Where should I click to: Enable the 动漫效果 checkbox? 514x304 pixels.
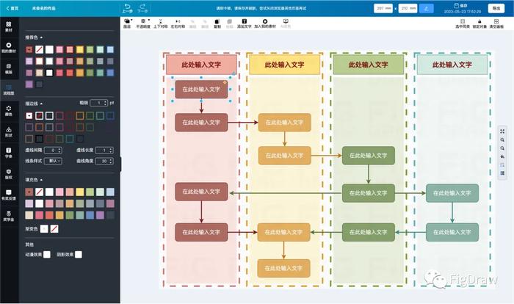(47, 255)
